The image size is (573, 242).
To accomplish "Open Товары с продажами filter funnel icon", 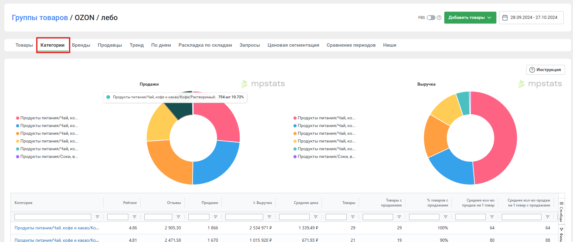I will (x=399, y=217).
